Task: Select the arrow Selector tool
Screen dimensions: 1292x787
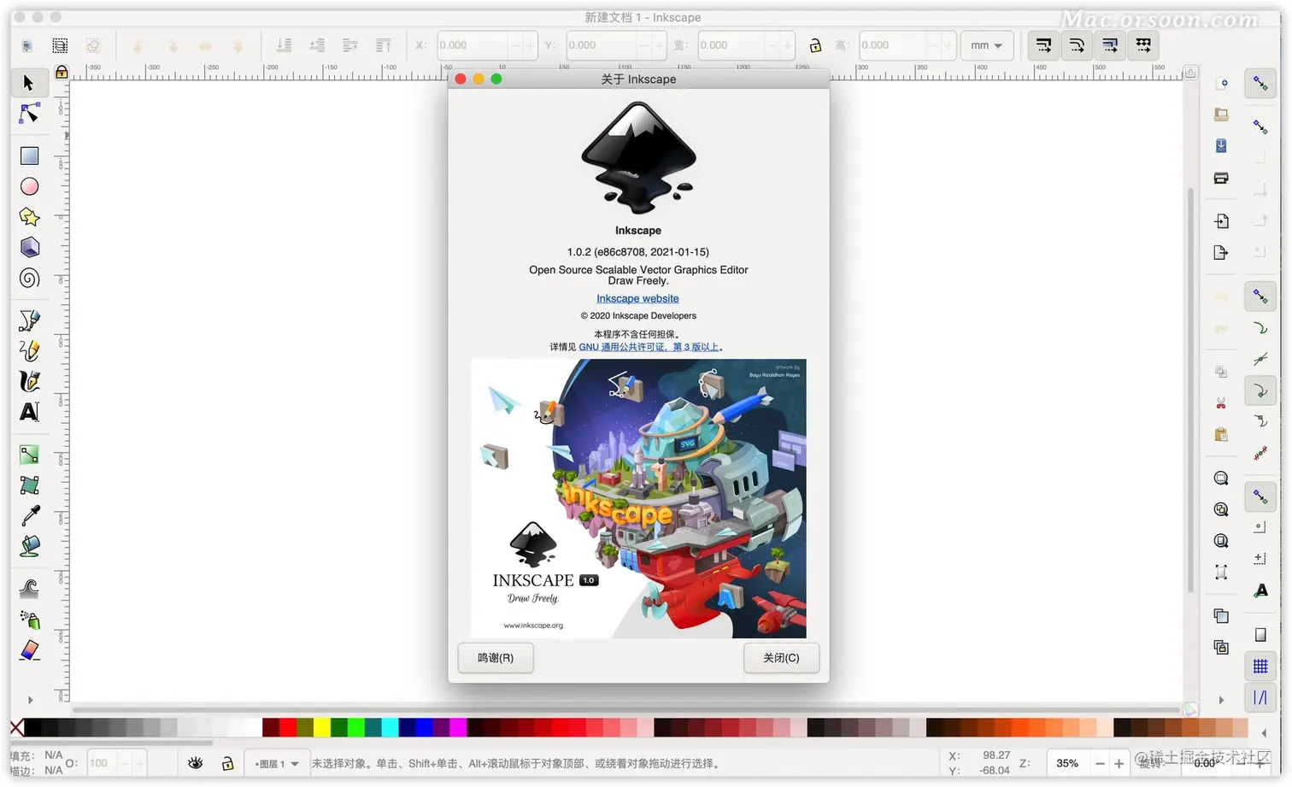Action: click(x=28, y=82)
